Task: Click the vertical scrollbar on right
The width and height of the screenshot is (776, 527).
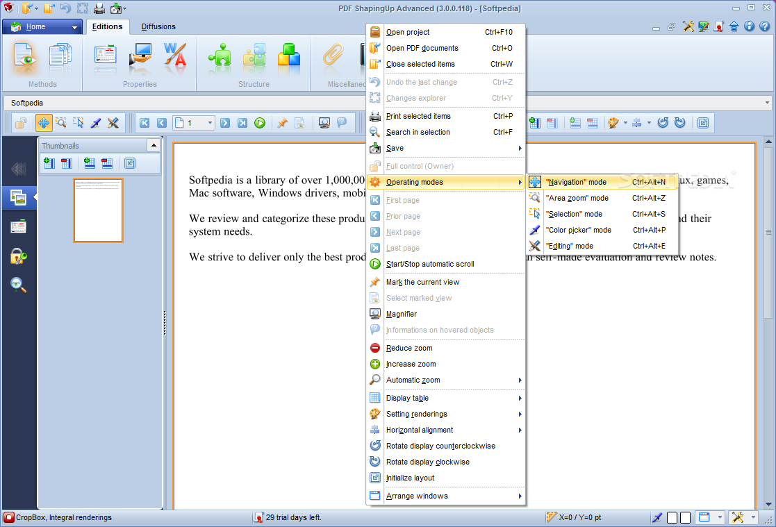Action: click(768, 233)
